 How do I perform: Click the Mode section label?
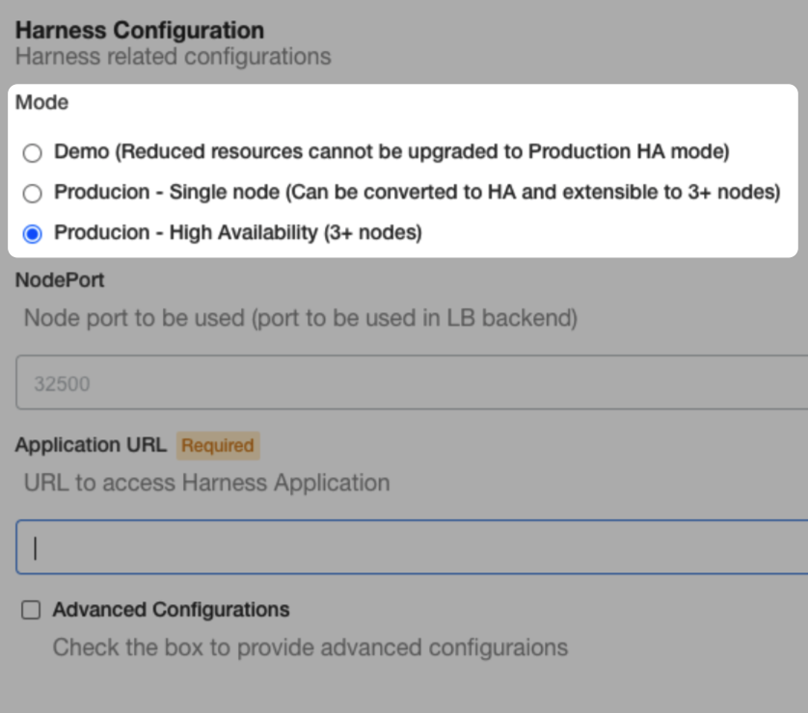point(41,102)
